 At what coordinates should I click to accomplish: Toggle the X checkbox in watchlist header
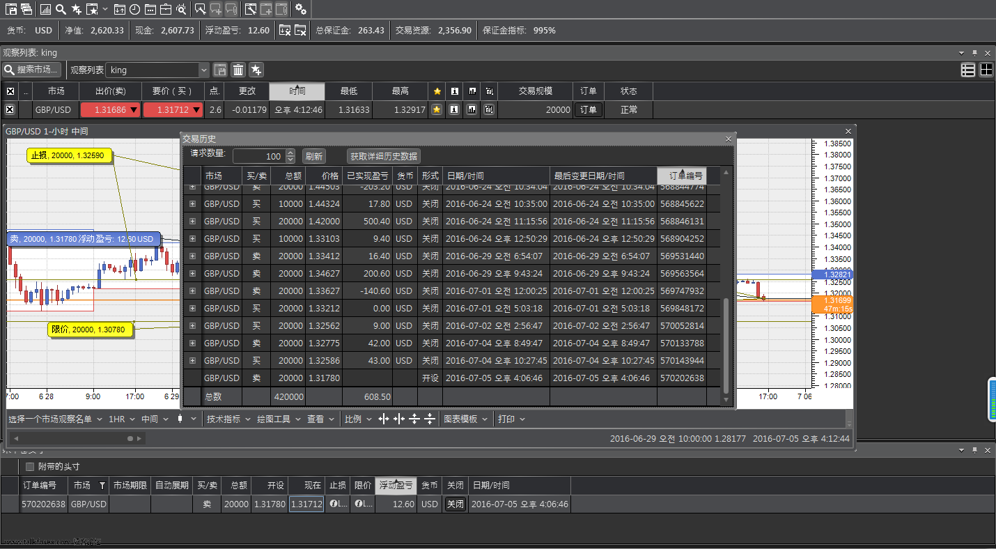10,91
